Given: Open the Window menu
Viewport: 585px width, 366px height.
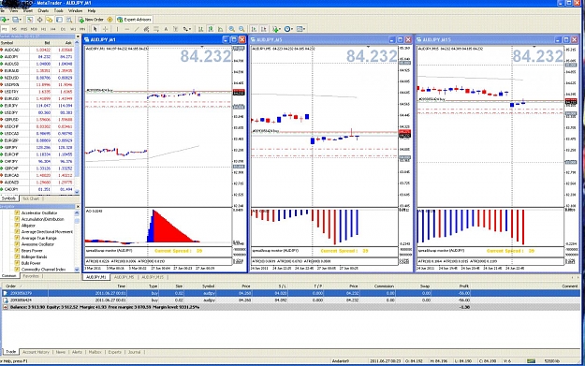Looking at the screenshot, I should click(75, 11).
